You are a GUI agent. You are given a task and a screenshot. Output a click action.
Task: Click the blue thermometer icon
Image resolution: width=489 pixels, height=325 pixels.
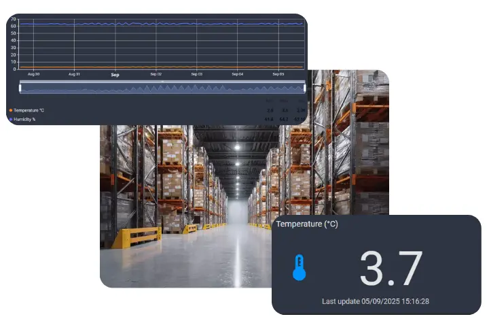point(299,268)
